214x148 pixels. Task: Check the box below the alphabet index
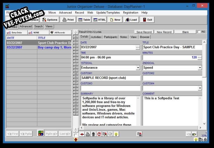(x=76, y=135)
